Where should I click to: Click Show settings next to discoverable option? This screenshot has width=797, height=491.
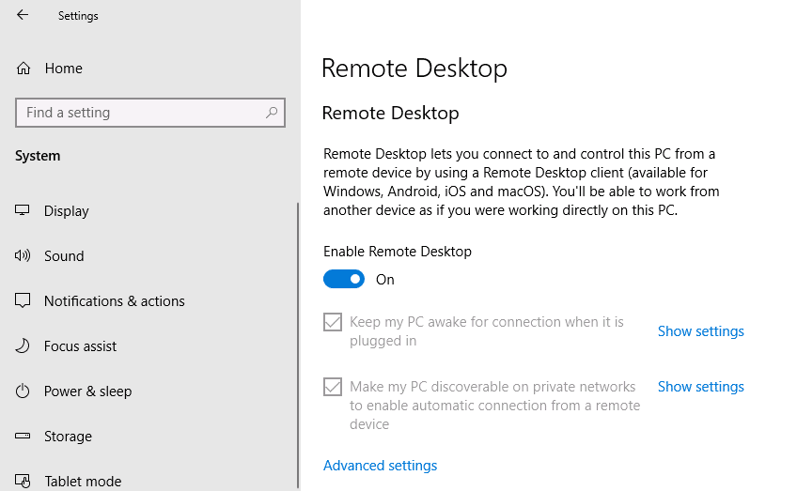click(x=700, y=387)
